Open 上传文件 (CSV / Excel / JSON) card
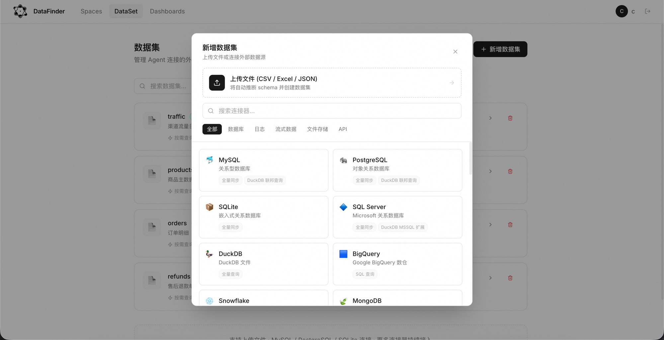Viewport: 664px width, 340px height. click(x=332, y=83)
